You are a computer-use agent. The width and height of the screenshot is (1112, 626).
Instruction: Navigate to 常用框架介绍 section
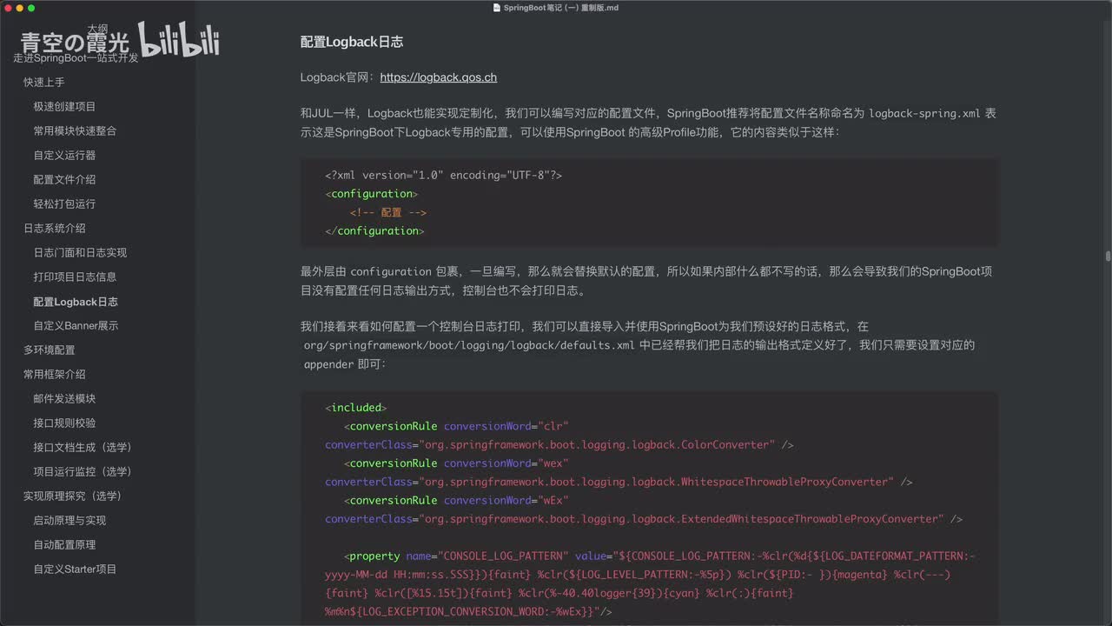[x=55, y=375]
